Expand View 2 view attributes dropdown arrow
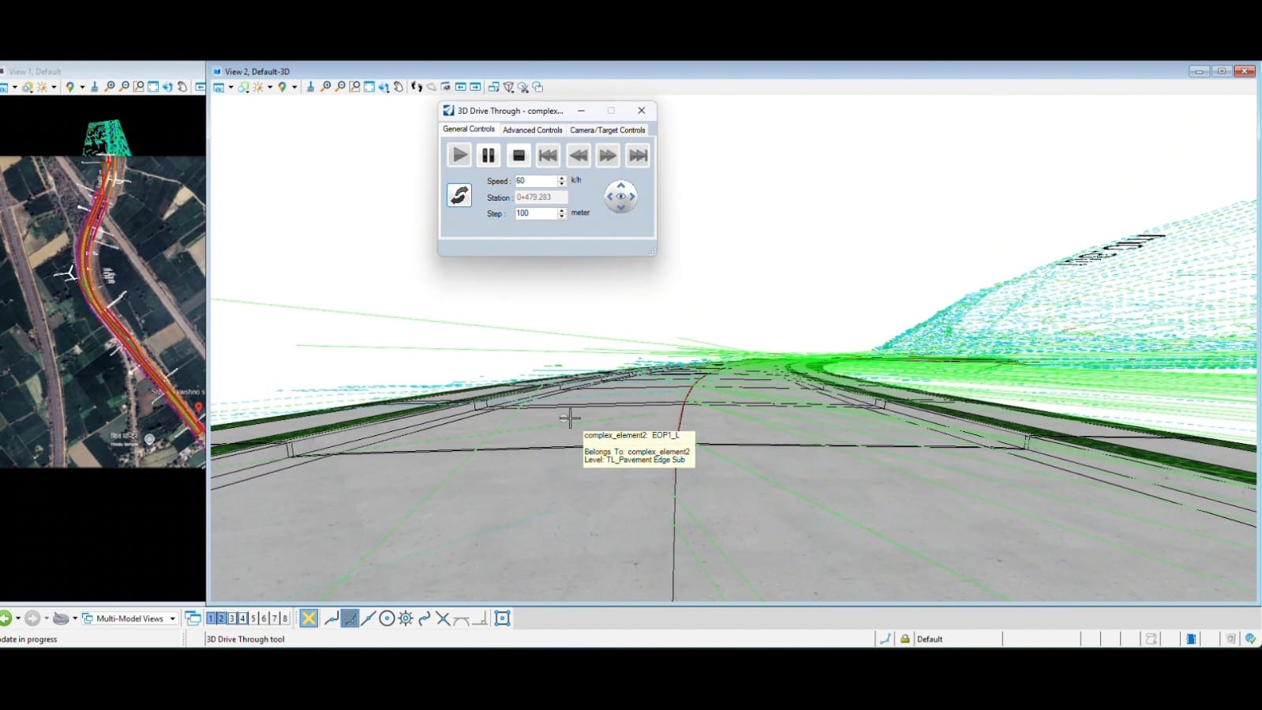The image size is (1262, 710). (230, 88)
